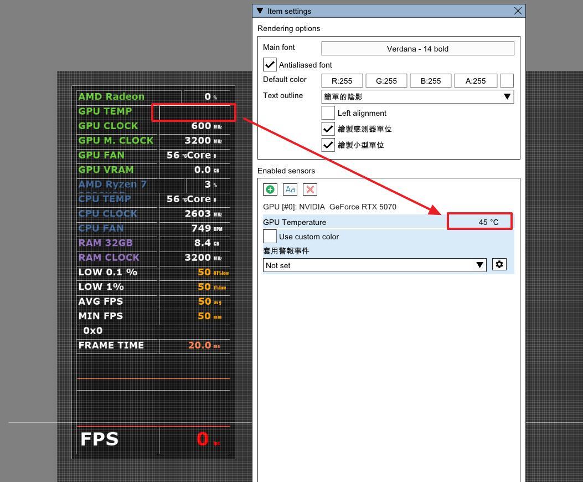This screenshot has width=583, height=482.
Task: Collapse the Item settings panel with the triangle
Action: point(259,11)
